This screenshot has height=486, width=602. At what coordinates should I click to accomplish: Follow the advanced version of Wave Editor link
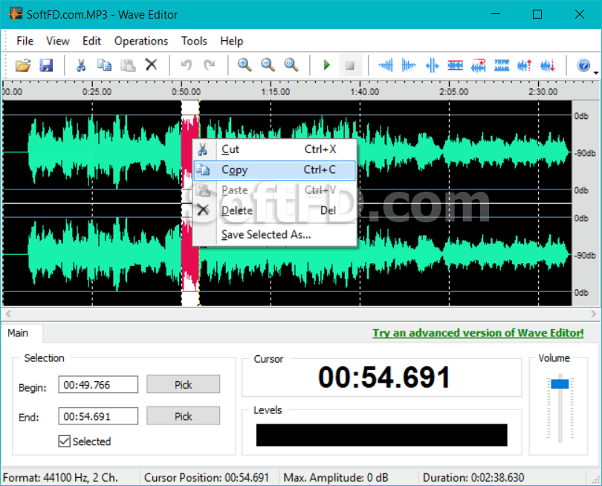[x=478, y=333]
